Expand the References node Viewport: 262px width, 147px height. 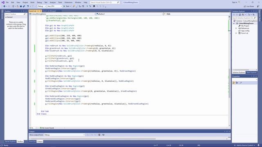click(236, 28)
